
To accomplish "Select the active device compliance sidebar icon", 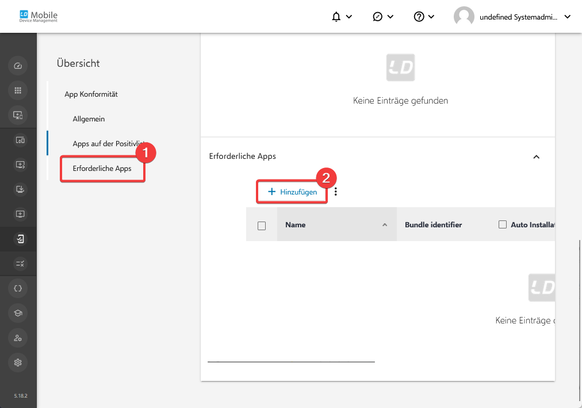I will [x=20, y=239].
